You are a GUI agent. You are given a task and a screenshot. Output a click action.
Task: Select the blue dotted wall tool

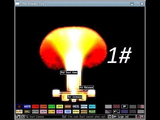tap(125, 112)
